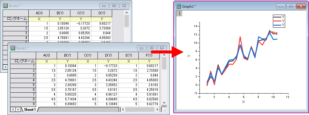Click the sheet tab scroll-right arrow in Book3
The width and height of the screenshot is (309, 115).
click(18, 109)
